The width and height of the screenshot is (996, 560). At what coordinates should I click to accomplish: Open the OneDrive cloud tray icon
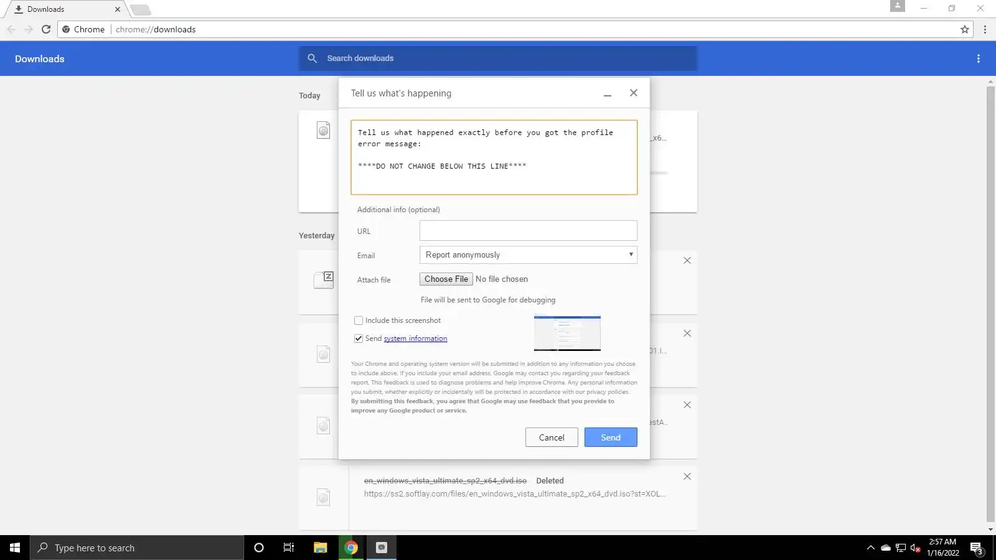(885, 548)
